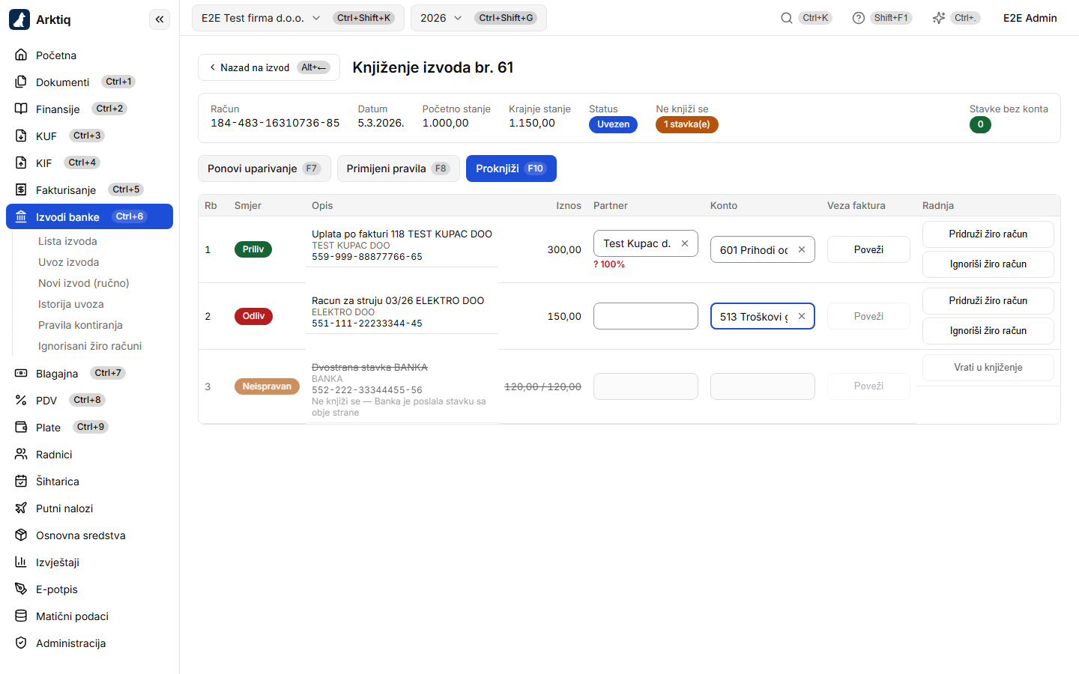Open the 2026 year dropdown

point(478,18)
